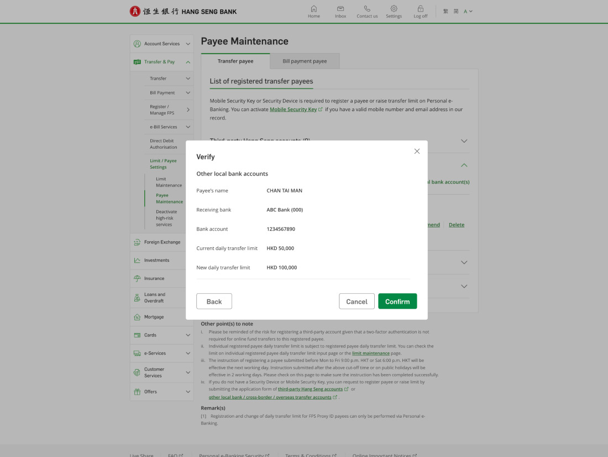The height and width of the screenshot is (457, 608).
Task: Click the Contact us phone icon
Action: [x=367, y=9]
